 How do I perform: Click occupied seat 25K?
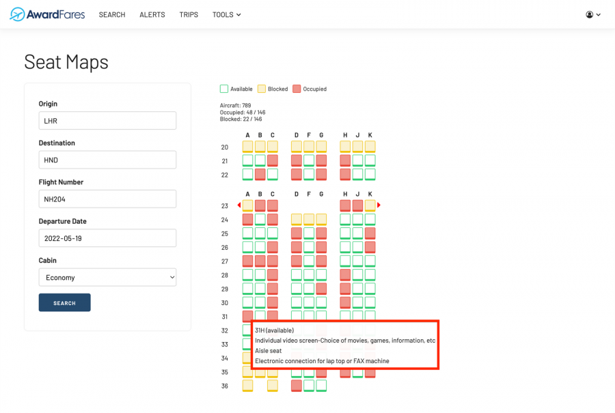[x=370, y=233]
